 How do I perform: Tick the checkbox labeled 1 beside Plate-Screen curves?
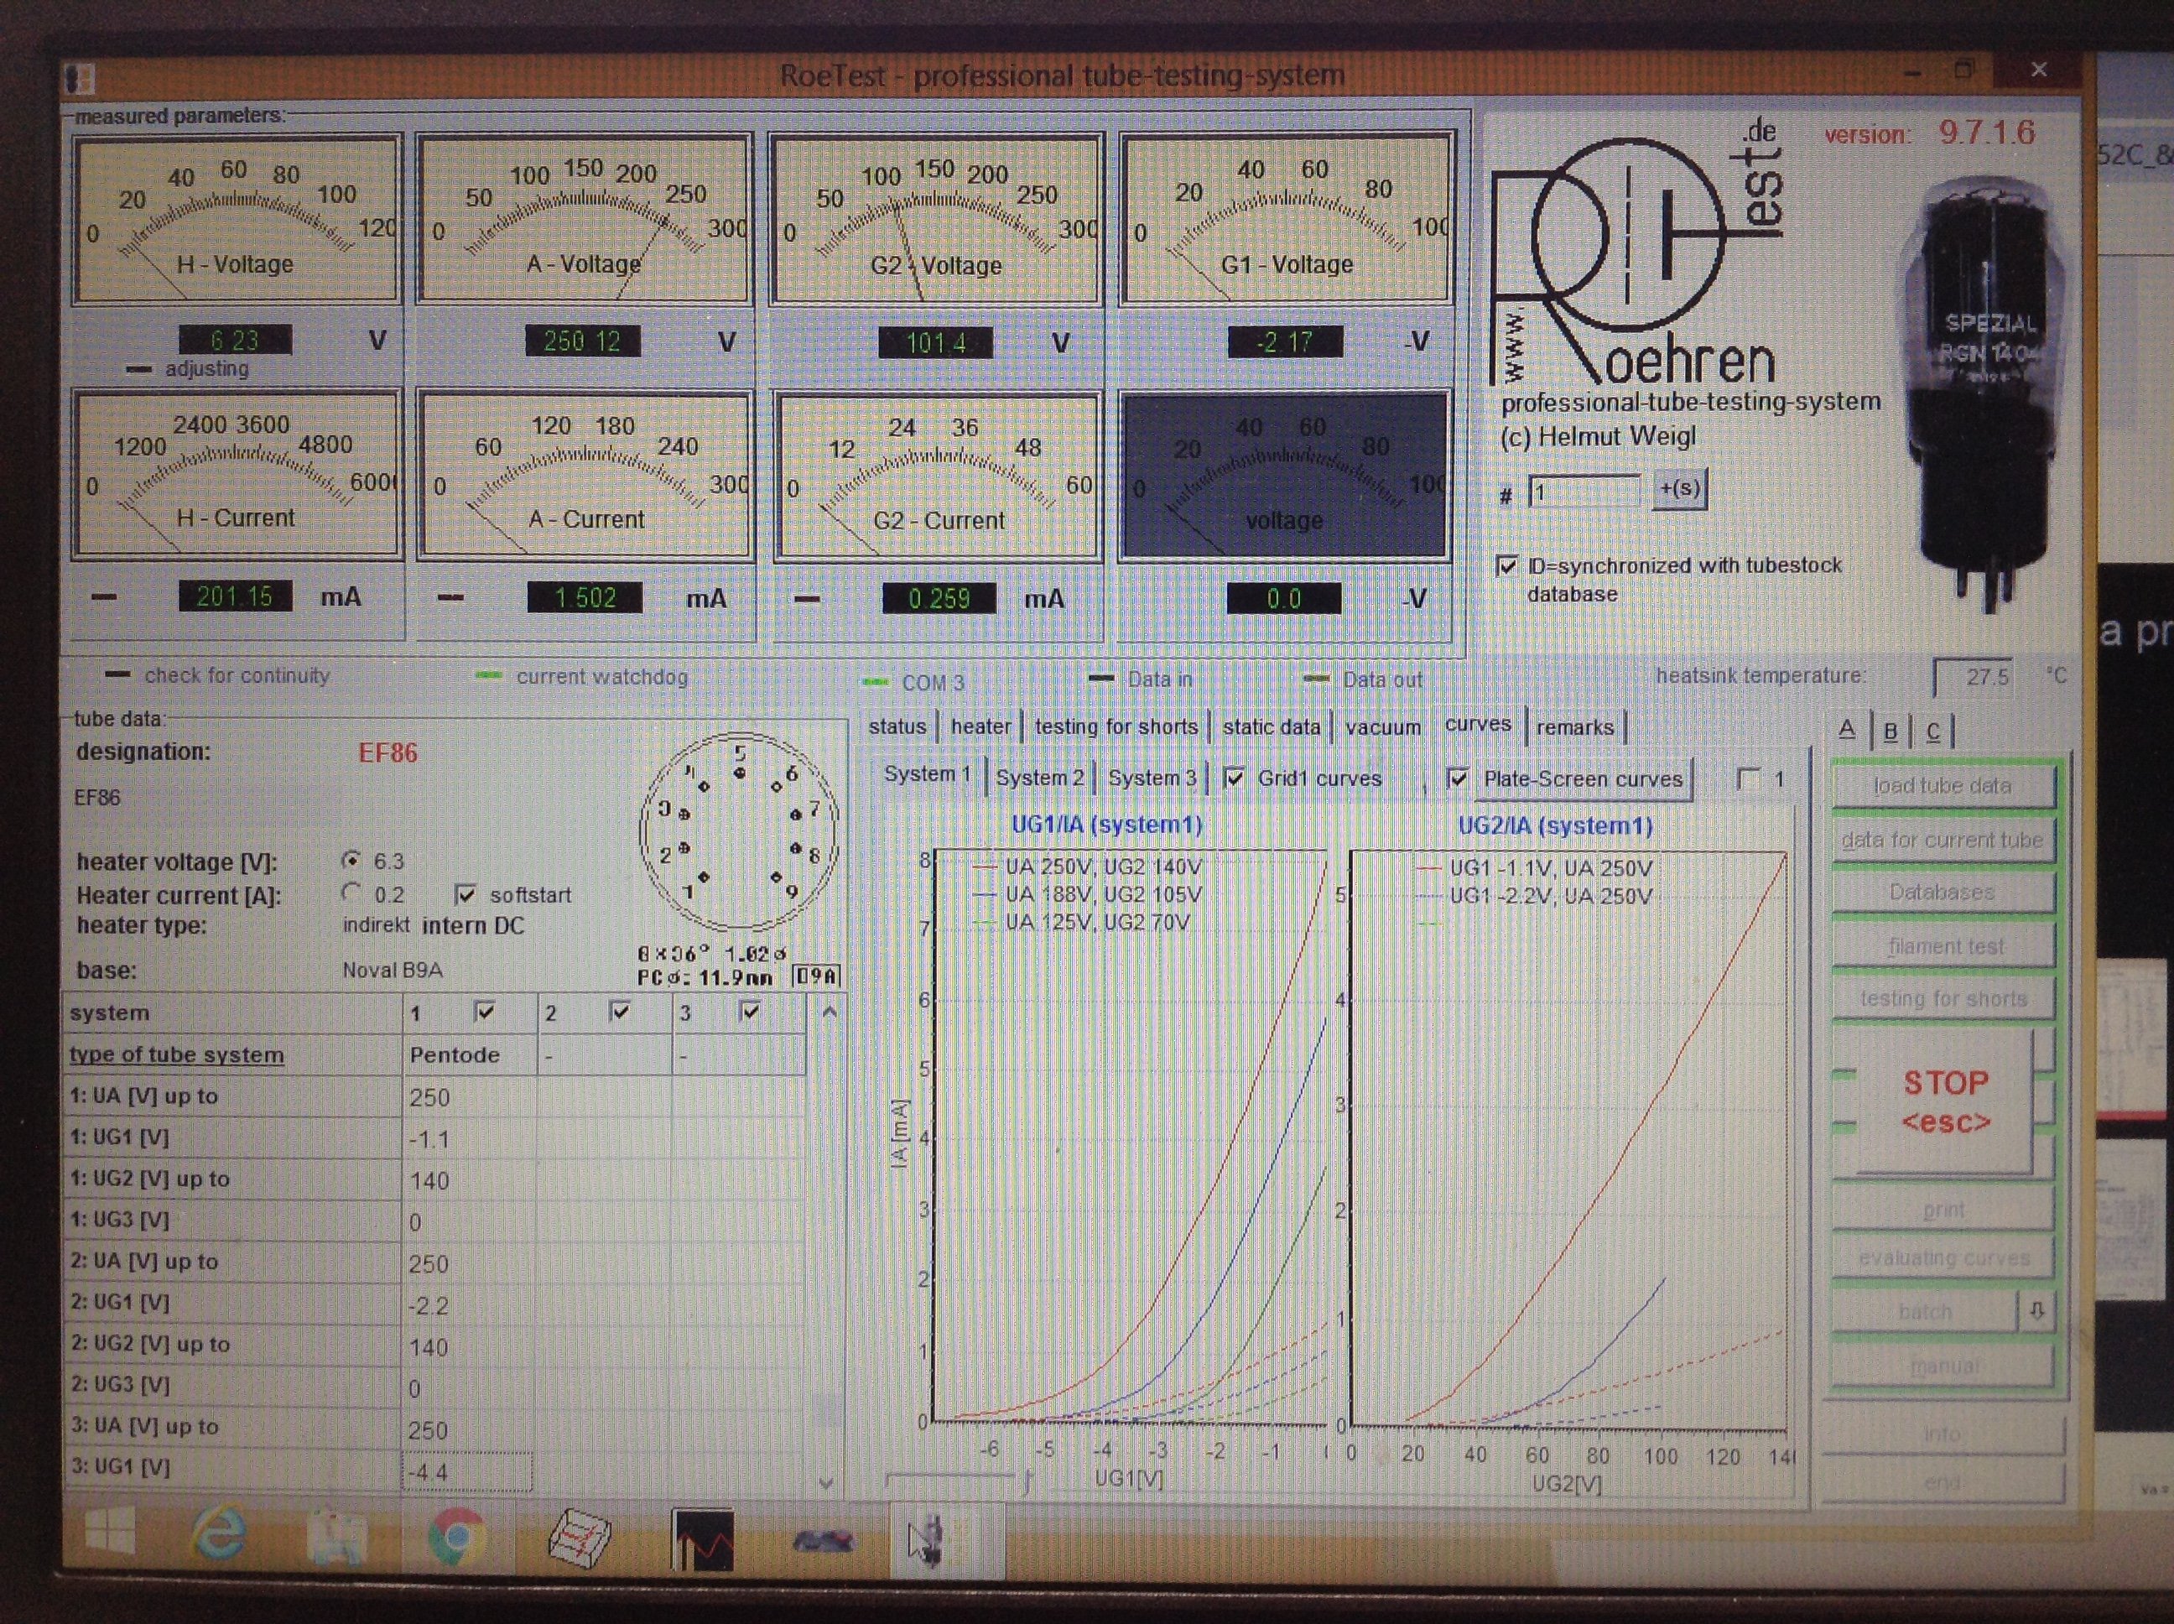[x=1749, y=778]
